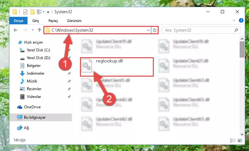
Task: Expand the address bar history dropdown
Action: click(x=148, y=30)
